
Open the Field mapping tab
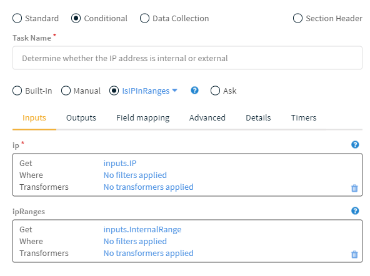point(142,117)
